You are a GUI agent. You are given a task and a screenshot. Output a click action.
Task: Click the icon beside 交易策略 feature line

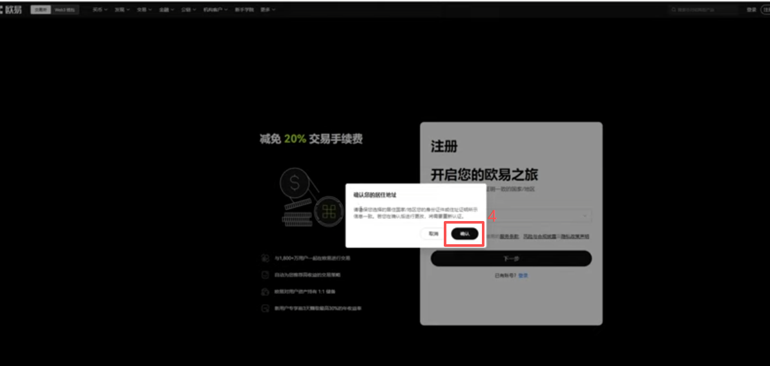click(x=265, y=275)
